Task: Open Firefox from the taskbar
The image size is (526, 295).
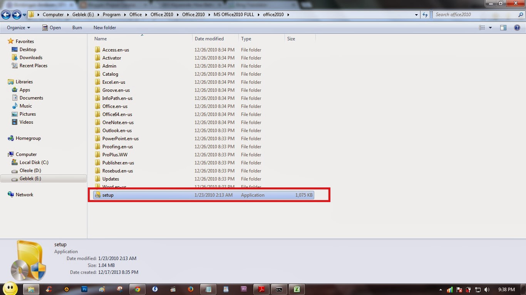Action: coord(191,289)
